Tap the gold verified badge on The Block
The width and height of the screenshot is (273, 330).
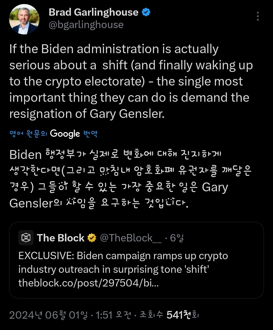pos(92,238)
